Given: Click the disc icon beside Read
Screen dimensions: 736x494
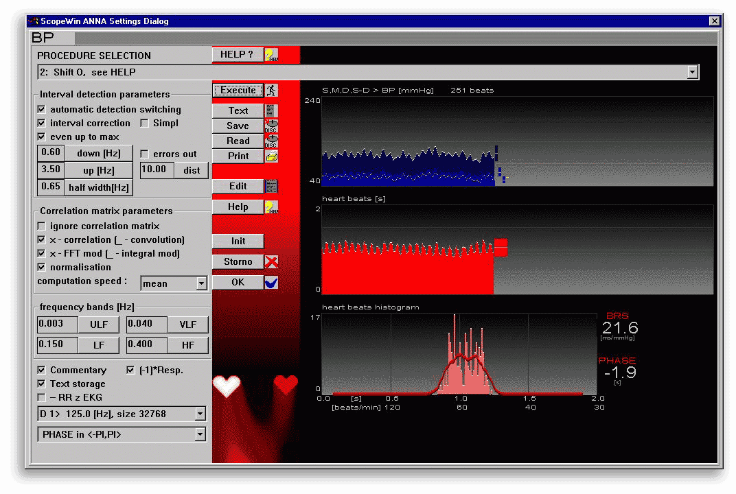Looking at the screenshot, I should [x=271, y=141].
